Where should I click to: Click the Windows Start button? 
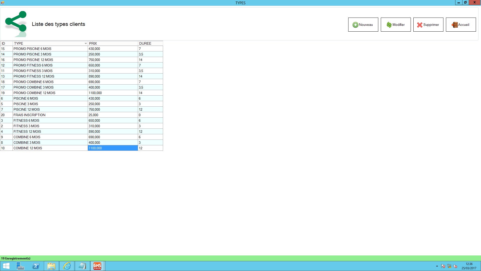pos(6,266)
